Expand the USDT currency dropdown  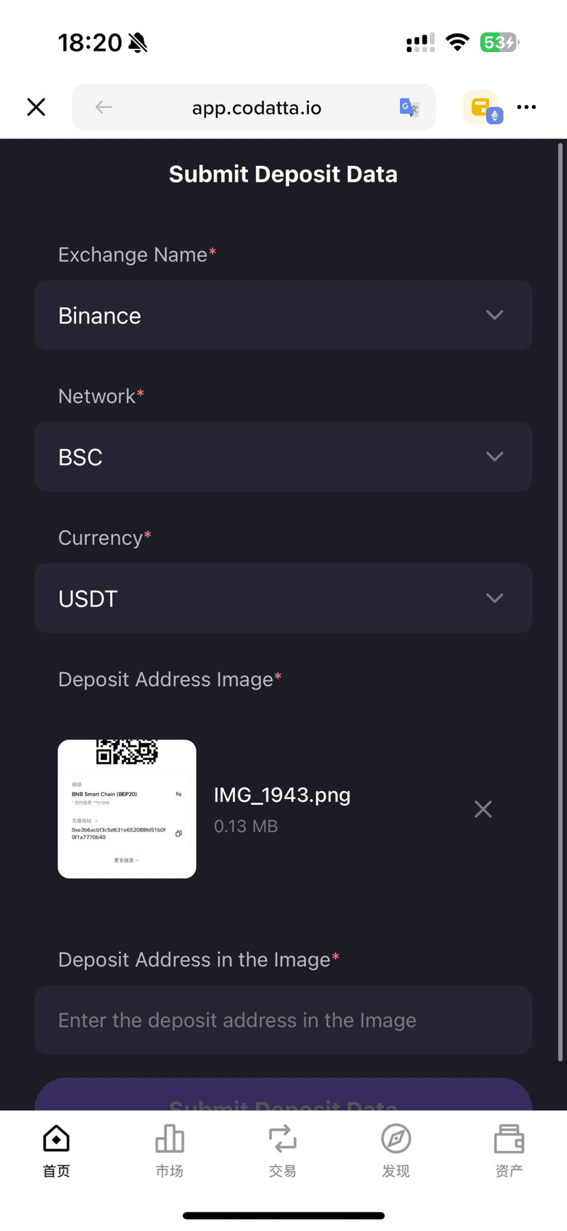tap(283, 598)
